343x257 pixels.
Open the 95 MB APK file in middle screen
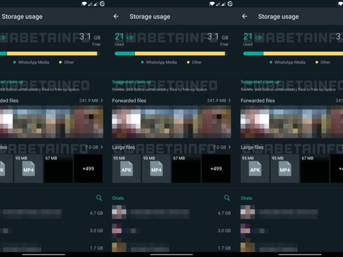pyautogui.click(x=126, y=168)
